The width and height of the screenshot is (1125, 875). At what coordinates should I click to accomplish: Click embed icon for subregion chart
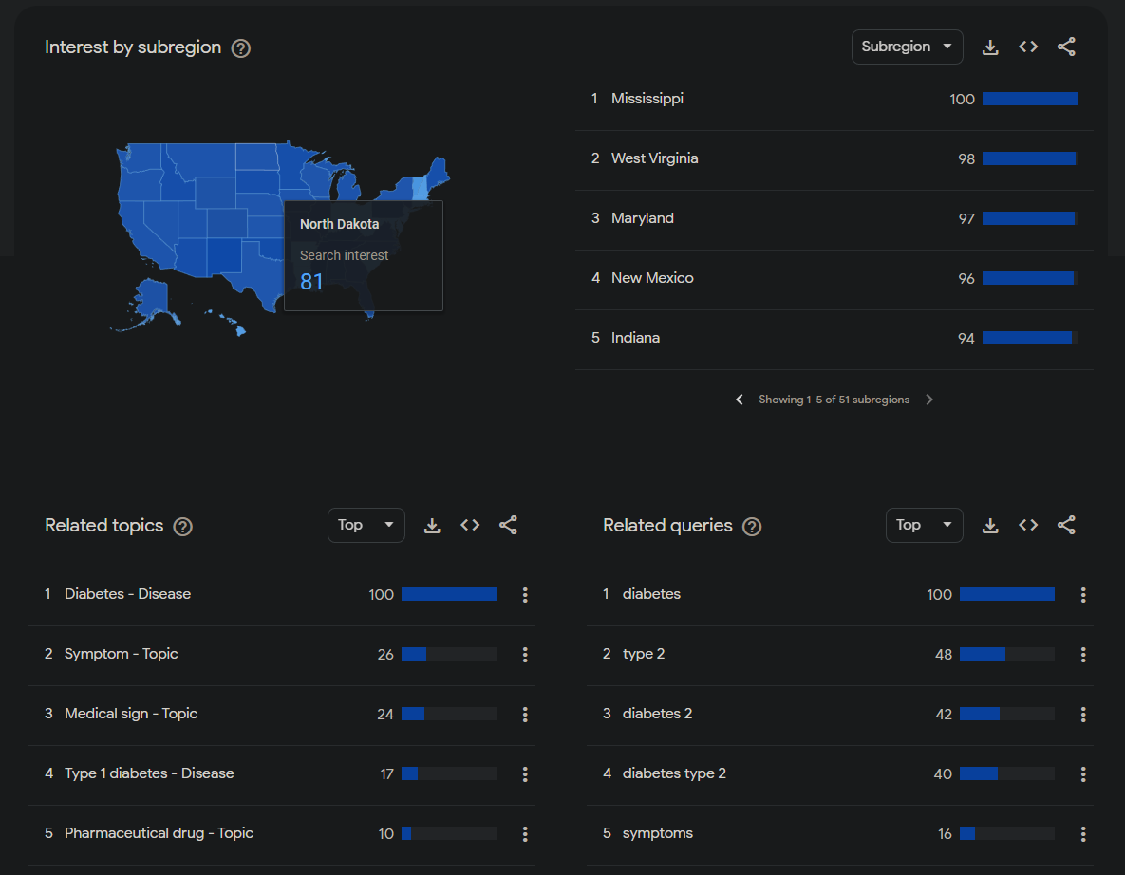click(1028, 47)
